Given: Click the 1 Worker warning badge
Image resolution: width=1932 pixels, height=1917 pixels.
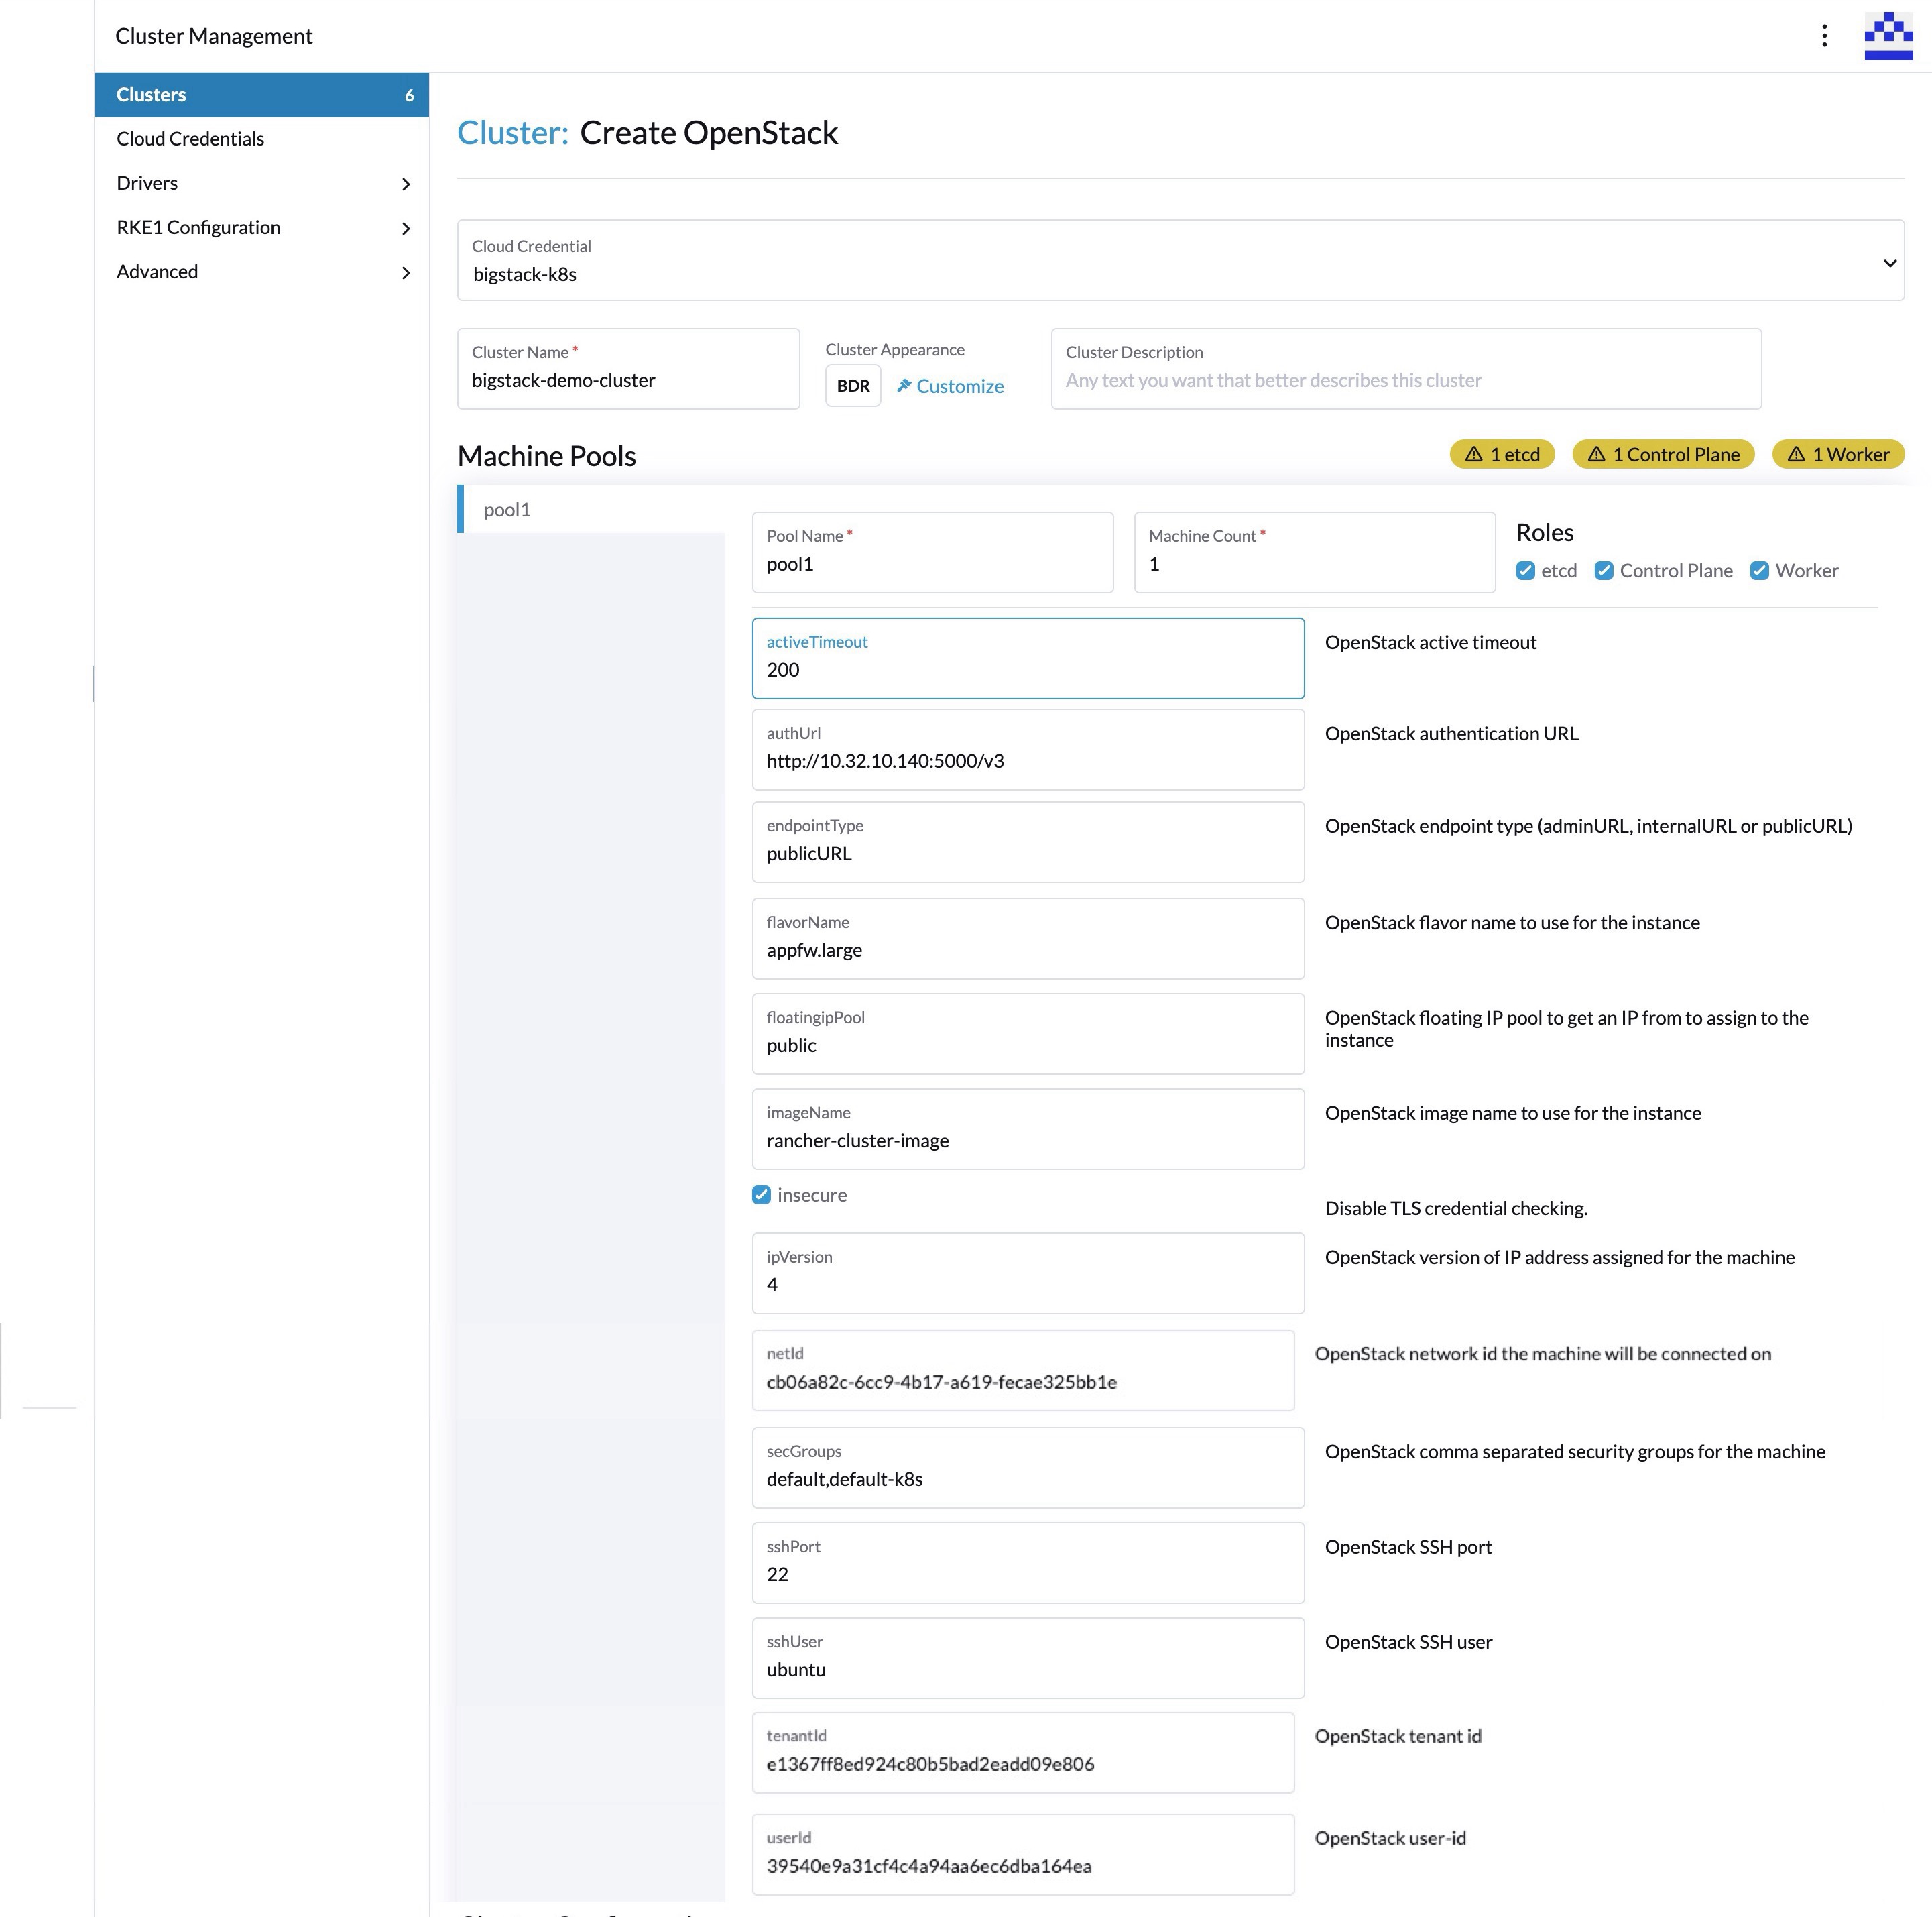Looking at the screenshot, I should pyautogui.click(x=1838, y=454).
